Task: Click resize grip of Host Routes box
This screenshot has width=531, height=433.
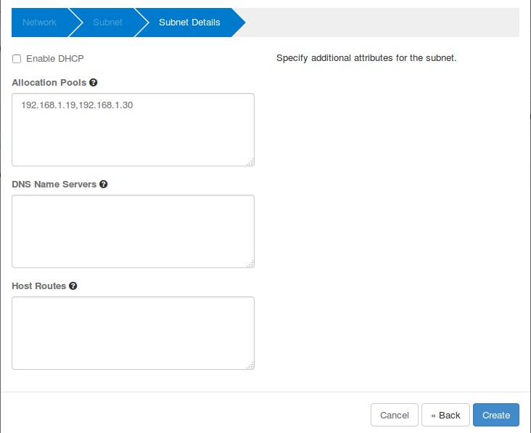Action: pos(250,365)
